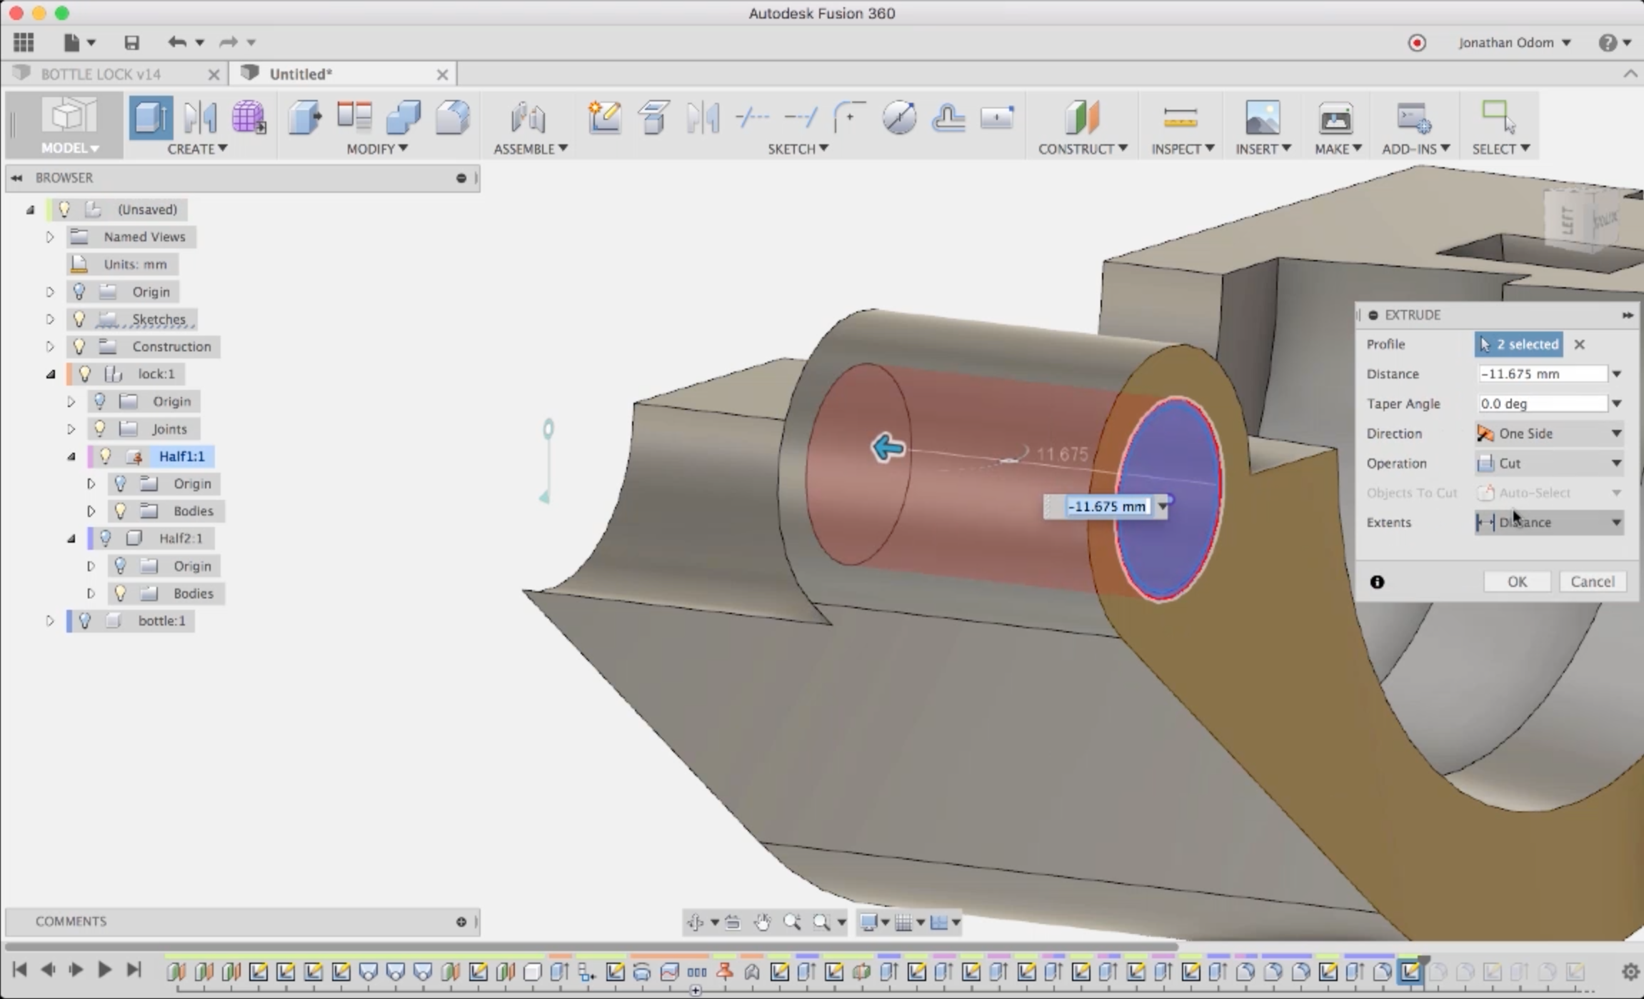Expand the Named Views tree node
The image size is (1644, 999).
50,237
